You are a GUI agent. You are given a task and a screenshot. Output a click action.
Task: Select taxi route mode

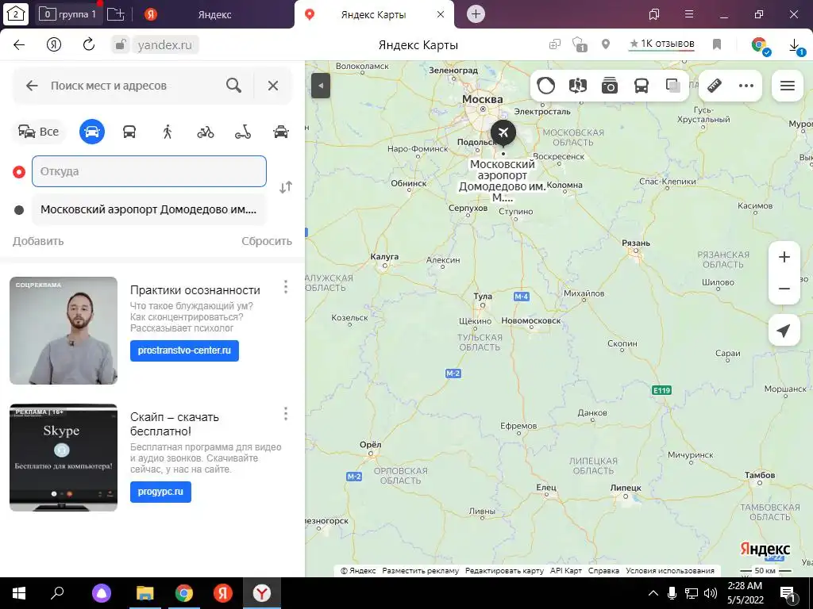[x=280, y=132]
